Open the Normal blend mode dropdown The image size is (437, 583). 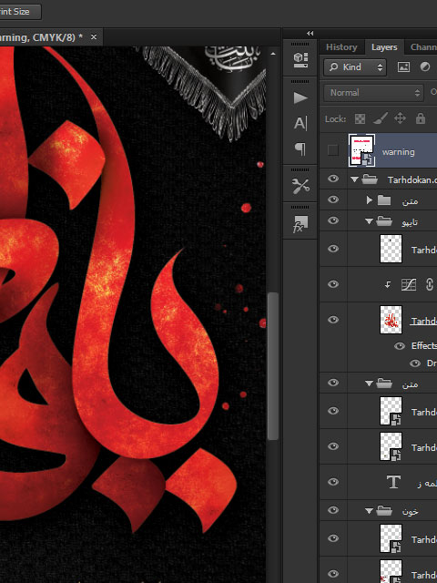pos(373,93)
